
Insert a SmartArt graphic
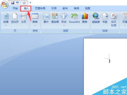(x=74, y=18)
